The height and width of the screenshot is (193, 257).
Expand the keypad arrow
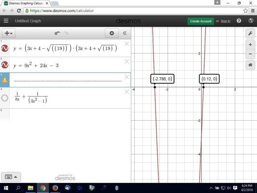[x=15, y=177]
